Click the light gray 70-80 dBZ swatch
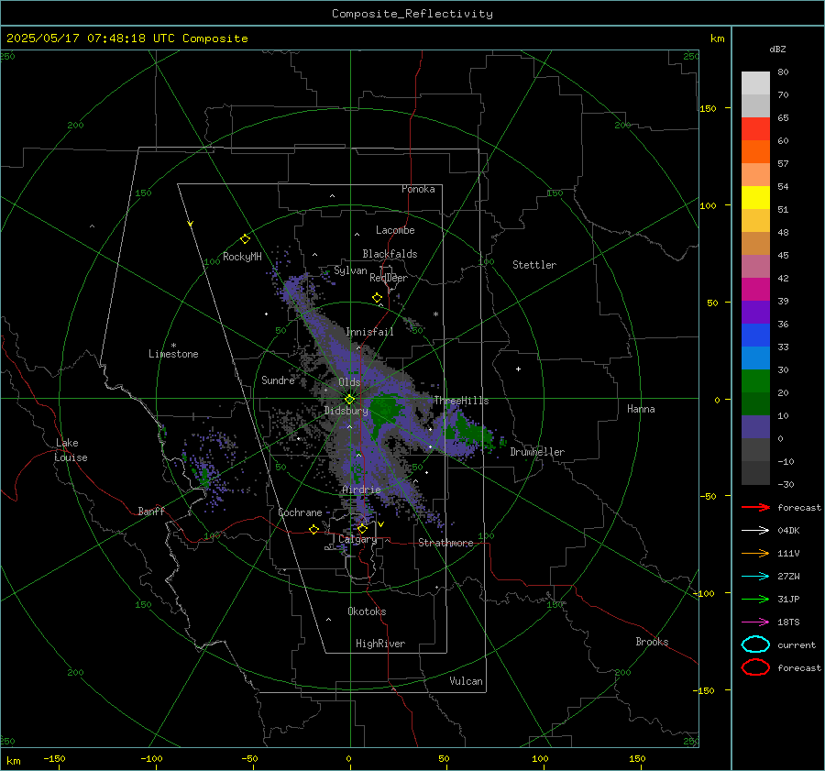The width and height of the screenshot is (825, 771). click(755, 83)
